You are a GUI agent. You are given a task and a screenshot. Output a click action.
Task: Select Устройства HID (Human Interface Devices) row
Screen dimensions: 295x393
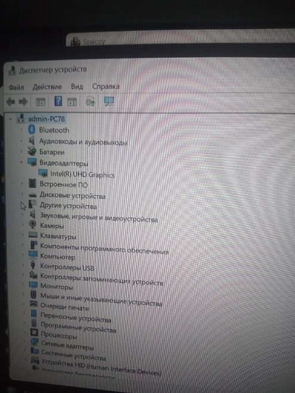[101, 367]
